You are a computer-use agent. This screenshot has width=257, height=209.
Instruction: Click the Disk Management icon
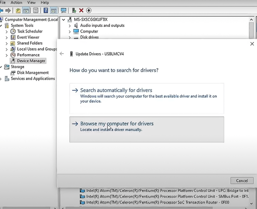tap(13, 73)
